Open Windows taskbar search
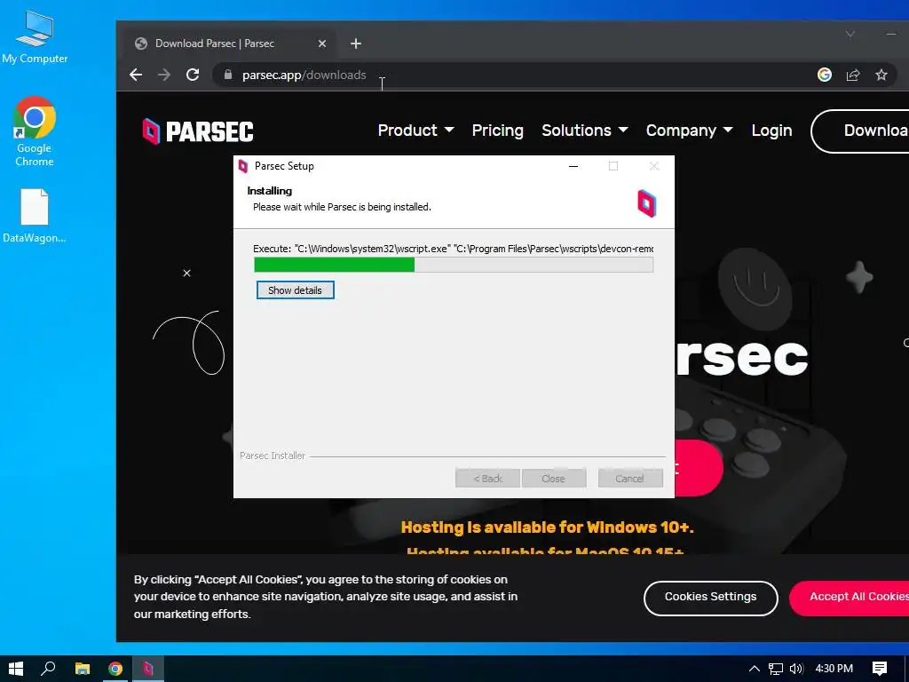The width and height of the screenshot is (909, 682). click(48, 669)
